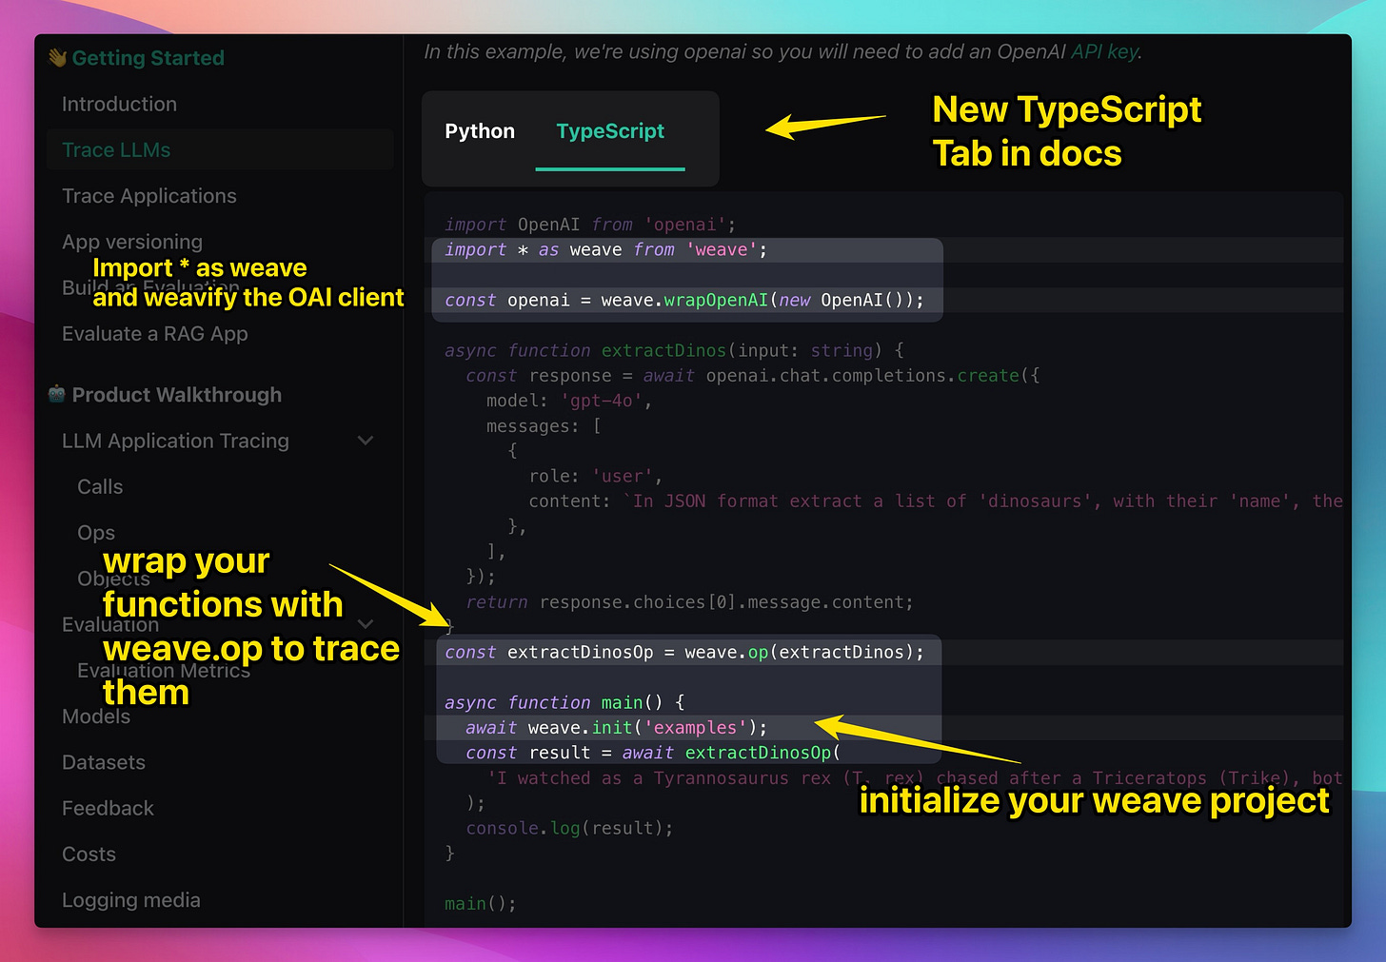1386x962 pixels.
Task: Click the return response.choices line
Action: click(689, 601)
